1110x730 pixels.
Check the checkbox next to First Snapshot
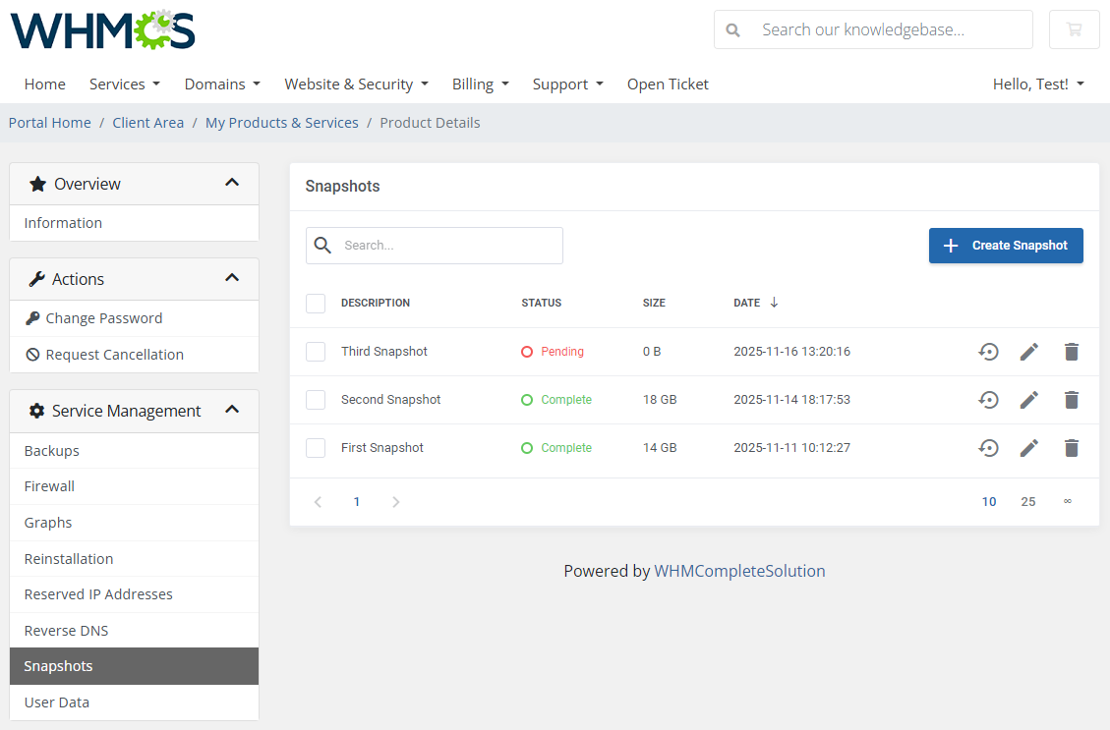(316, 448)
